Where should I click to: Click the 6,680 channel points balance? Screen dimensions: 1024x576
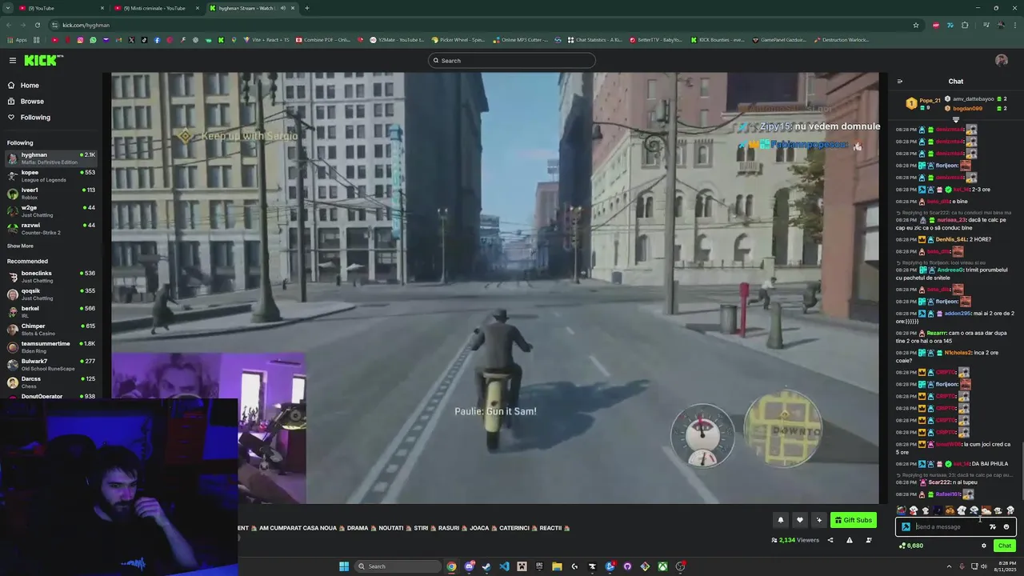point(911,546)
